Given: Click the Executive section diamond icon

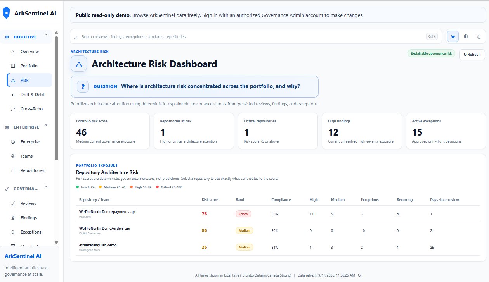Looking at the screenshot, I should click(7, 37).
